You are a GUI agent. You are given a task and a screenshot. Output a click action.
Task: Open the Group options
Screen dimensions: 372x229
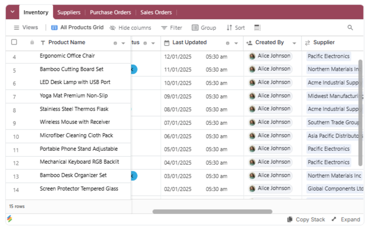tap(204, 28)
